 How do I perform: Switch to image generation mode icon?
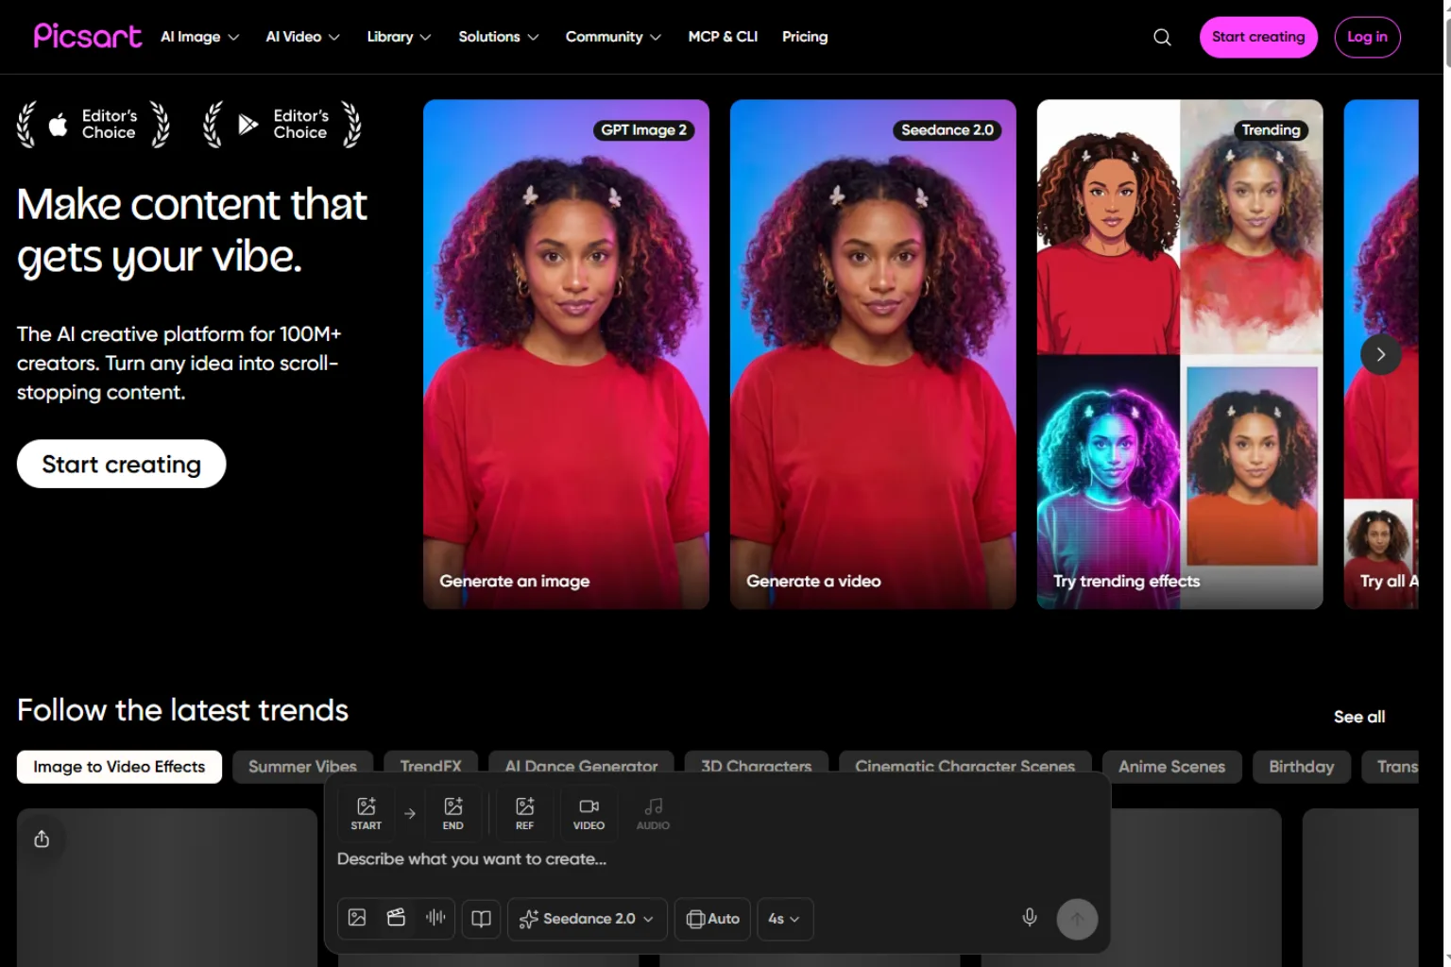(x=357, y=918)
